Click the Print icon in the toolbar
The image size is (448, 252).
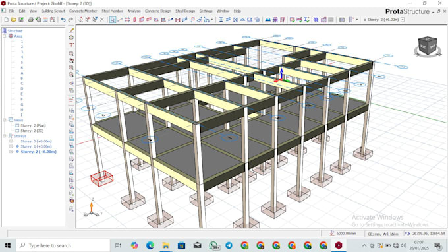(x=30, y=20)
